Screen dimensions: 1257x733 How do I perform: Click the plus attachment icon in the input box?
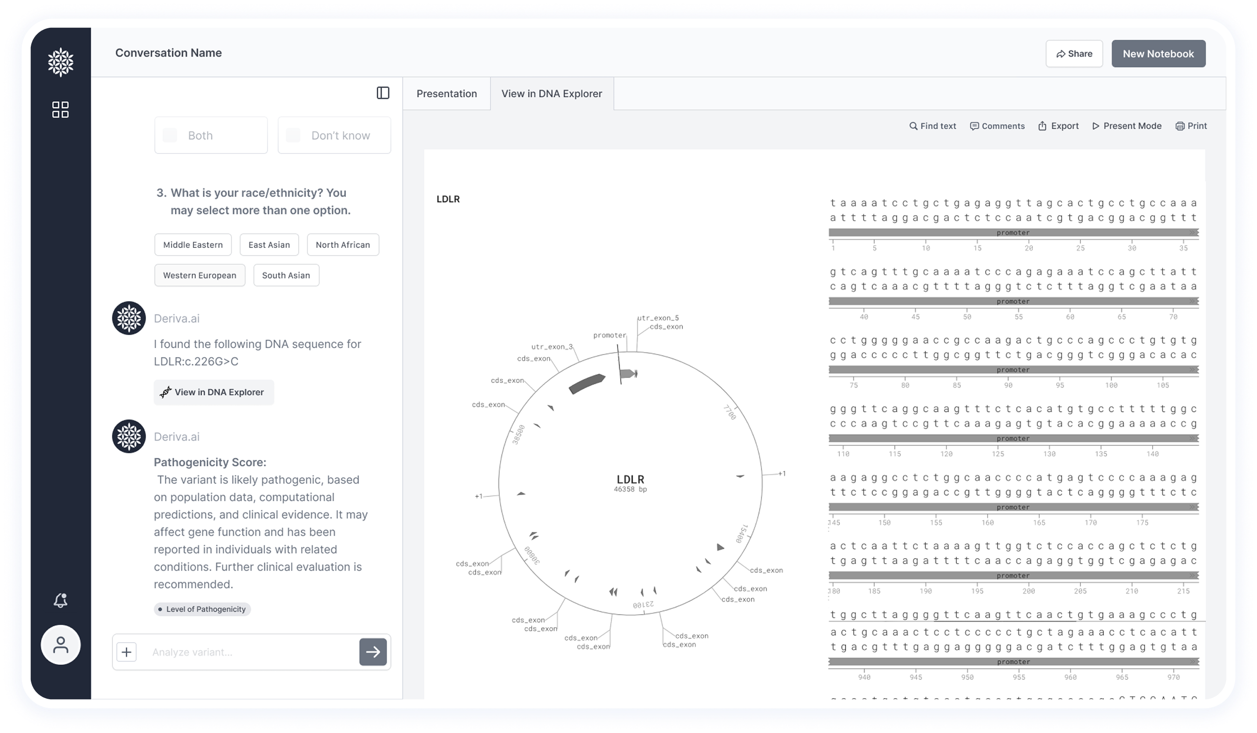(x=127, y=652)
